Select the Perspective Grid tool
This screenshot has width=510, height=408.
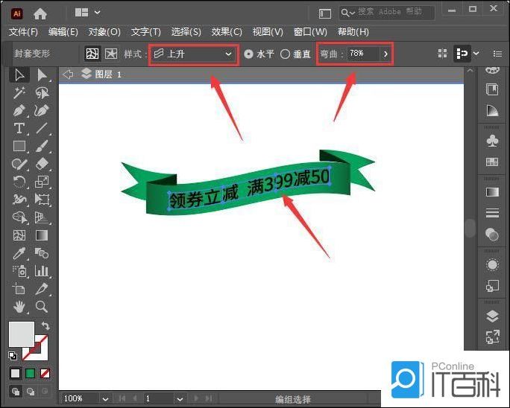(42, 217)
